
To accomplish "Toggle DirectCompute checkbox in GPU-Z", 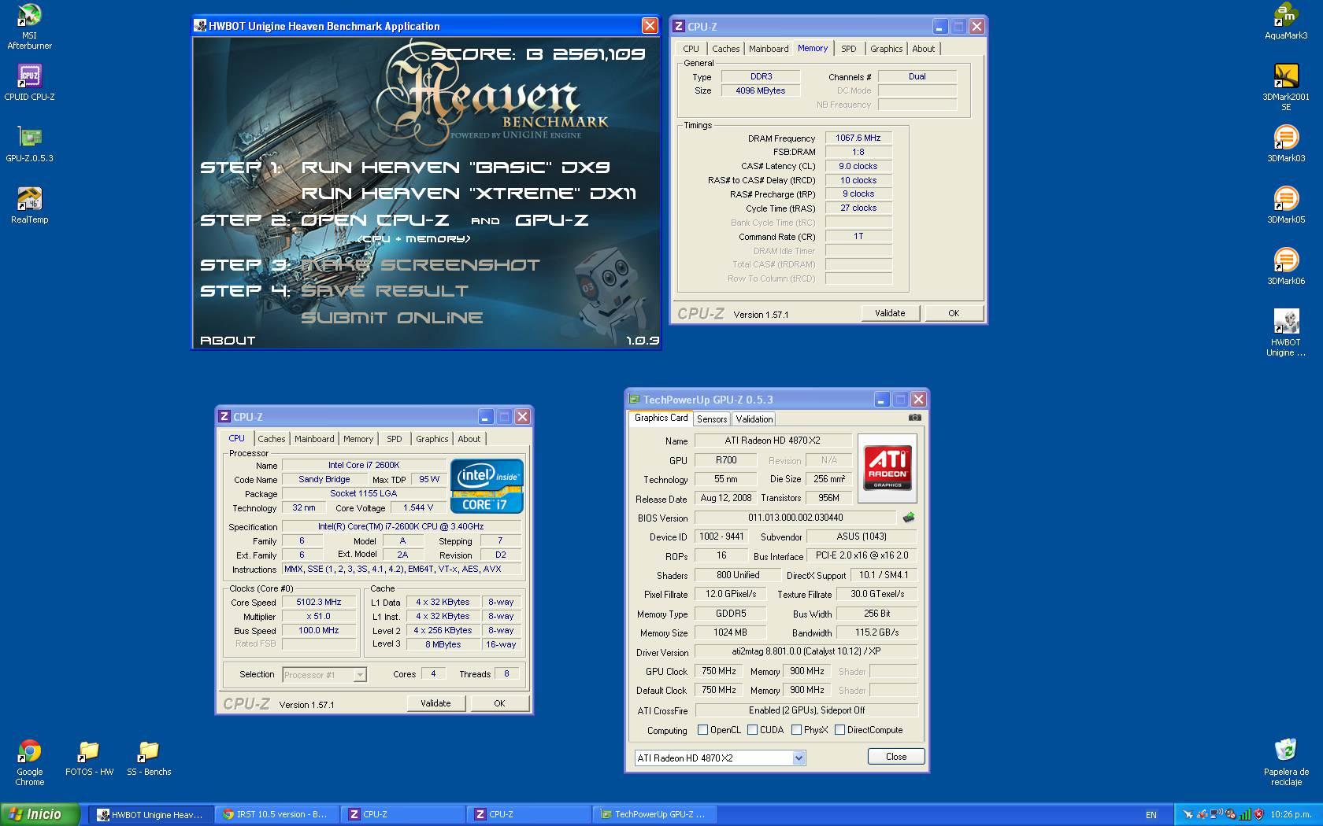I will (839, 730).
